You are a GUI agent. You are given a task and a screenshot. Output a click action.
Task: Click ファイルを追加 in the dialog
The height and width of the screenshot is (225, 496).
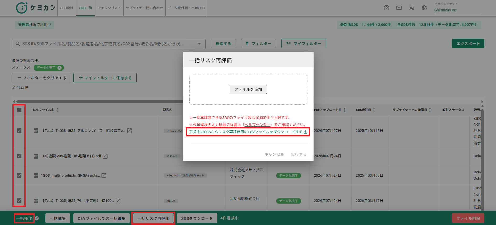click(248, 89)
